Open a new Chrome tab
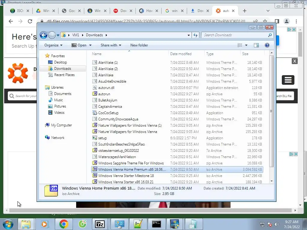 coord(245,11)
